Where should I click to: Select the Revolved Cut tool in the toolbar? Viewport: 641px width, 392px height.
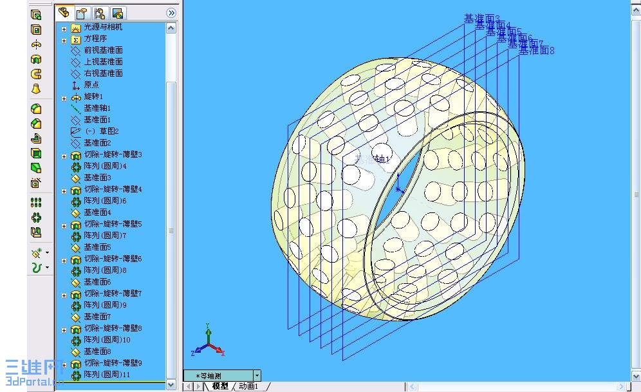36,59
